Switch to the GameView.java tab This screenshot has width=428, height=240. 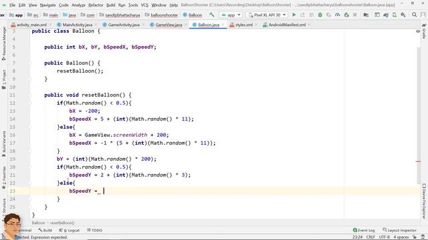(169, 25)
